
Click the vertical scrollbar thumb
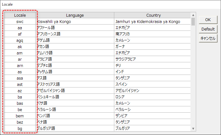pyautogui.click(x=193, y=21)
